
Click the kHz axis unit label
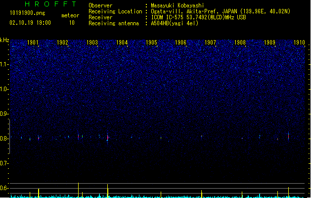[4, 40]
